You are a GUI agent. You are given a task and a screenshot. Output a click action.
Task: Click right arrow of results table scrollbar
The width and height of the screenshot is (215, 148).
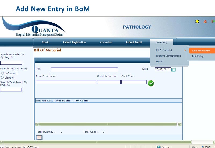tap(180, 124)
